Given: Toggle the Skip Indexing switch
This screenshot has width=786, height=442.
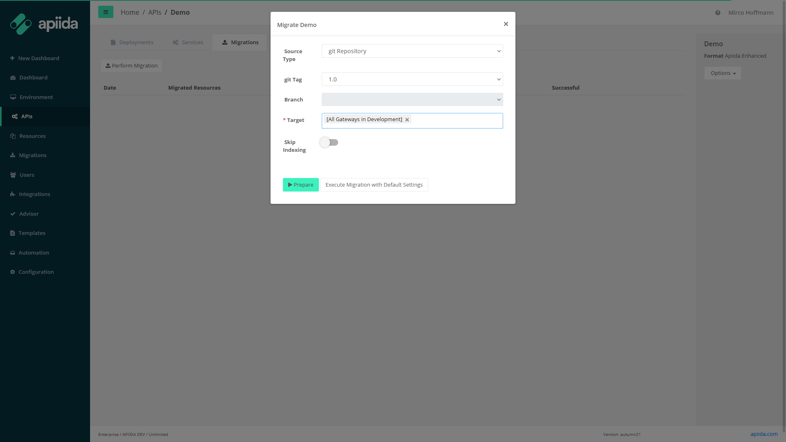Looking at the screenshot, I should coord(329,142).
